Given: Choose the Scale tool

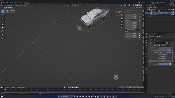Looking at the screenshot, I should (x=3, y=24).
